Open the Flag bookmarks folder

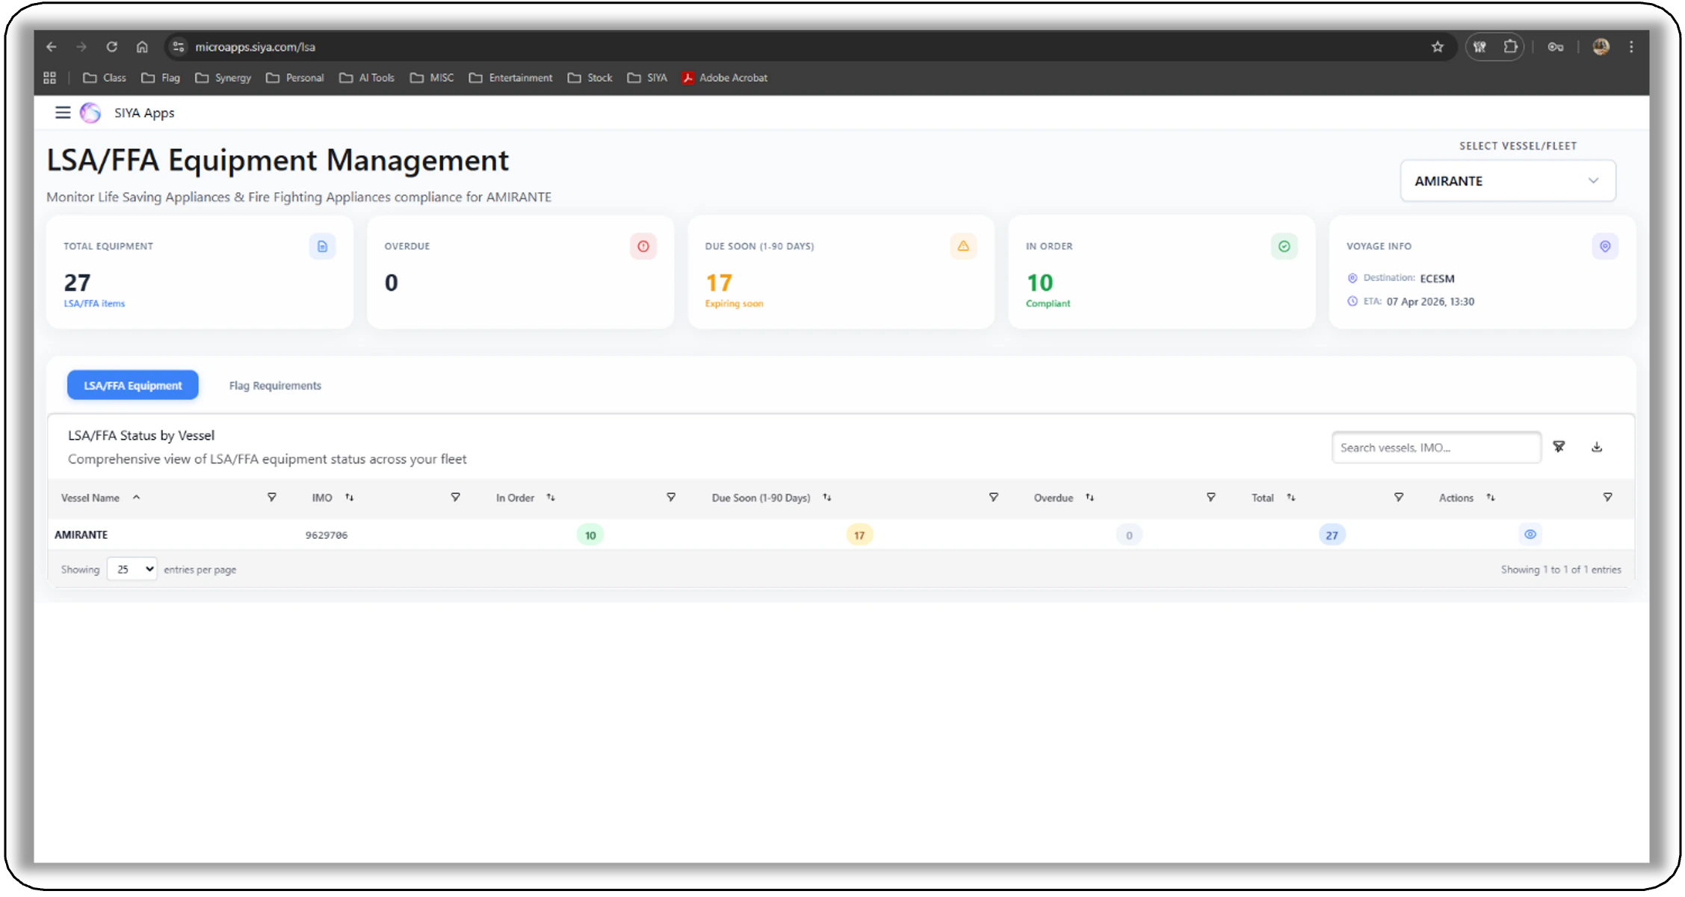[x=161, y=78]
